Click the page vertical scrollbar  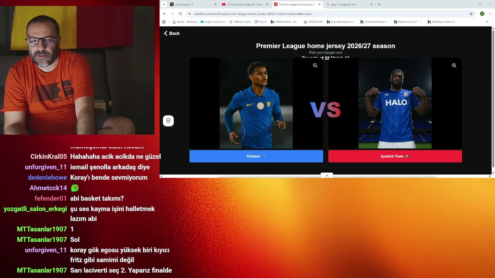click(493, 98)
